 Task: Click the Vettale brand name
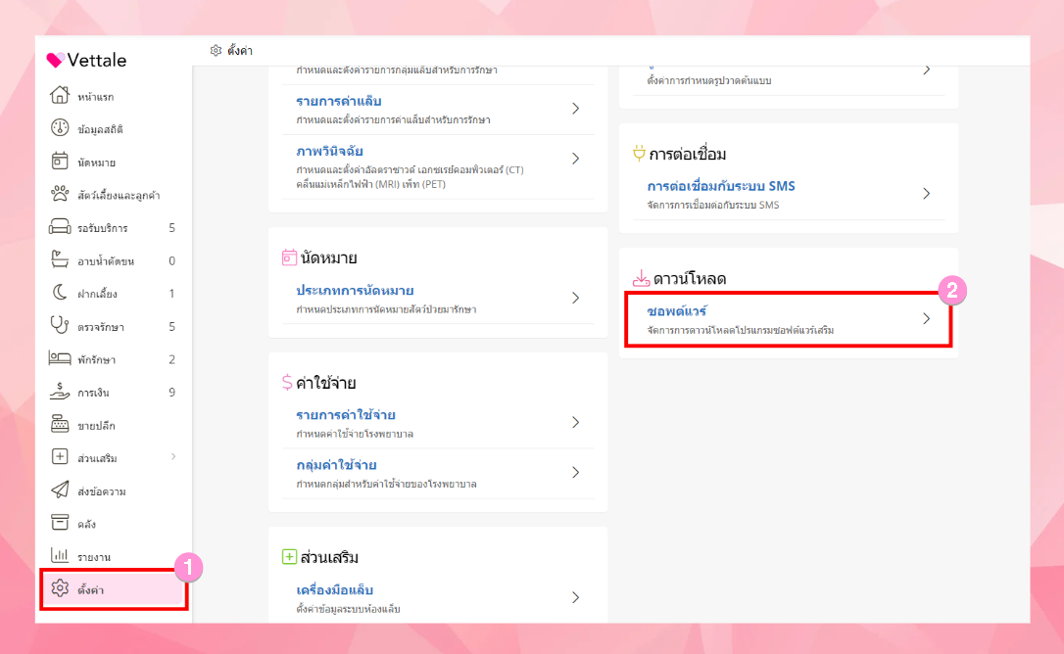point(97,61)
